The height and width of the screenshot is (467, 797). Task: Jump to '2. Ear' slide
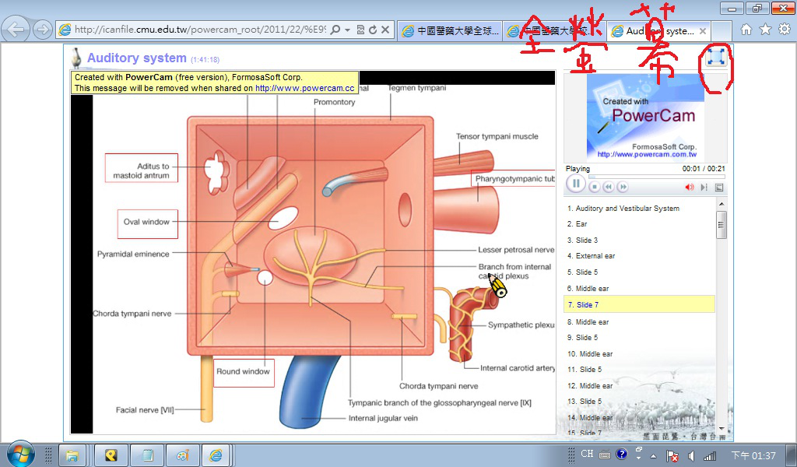(578, 224)
